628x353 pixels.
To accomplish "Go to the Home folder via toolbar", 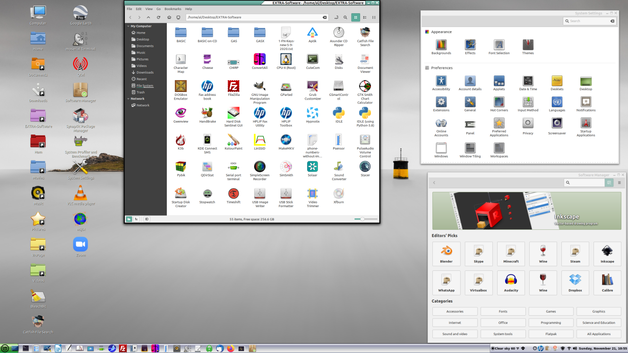I will click(x=169, y=17).
